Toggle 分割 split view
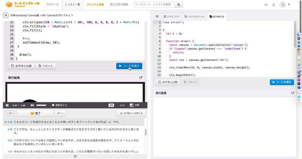Viewport: 302px width, 159px height. tap(134, 105)
